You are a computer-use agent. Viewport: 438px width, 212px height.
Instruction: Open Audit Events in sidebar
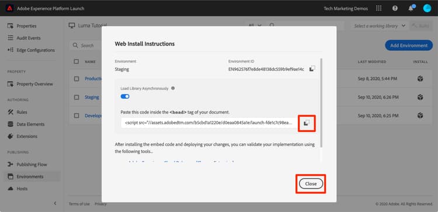tap(29, 38)
